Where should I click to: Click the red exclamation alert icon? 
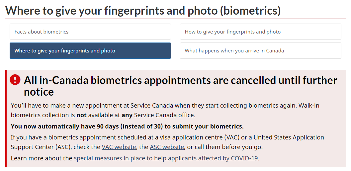click(x=15, y=80)
